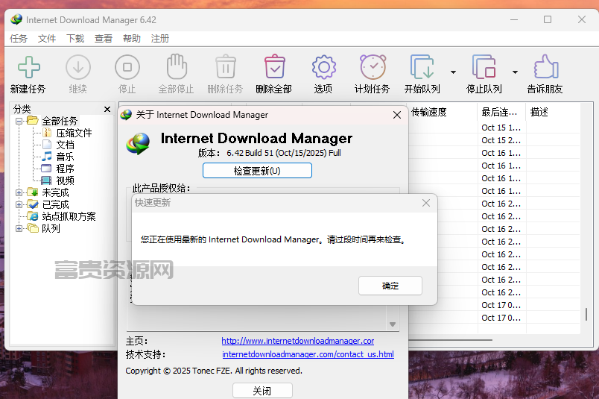Click the large IDM globe logo in About dialog
This screenshot has height=399, width=599.
pos(138,143)
